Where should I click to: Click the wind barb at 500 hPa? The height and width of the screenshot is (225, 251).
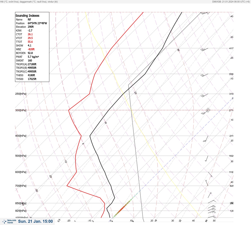click(x=207, y=158)
